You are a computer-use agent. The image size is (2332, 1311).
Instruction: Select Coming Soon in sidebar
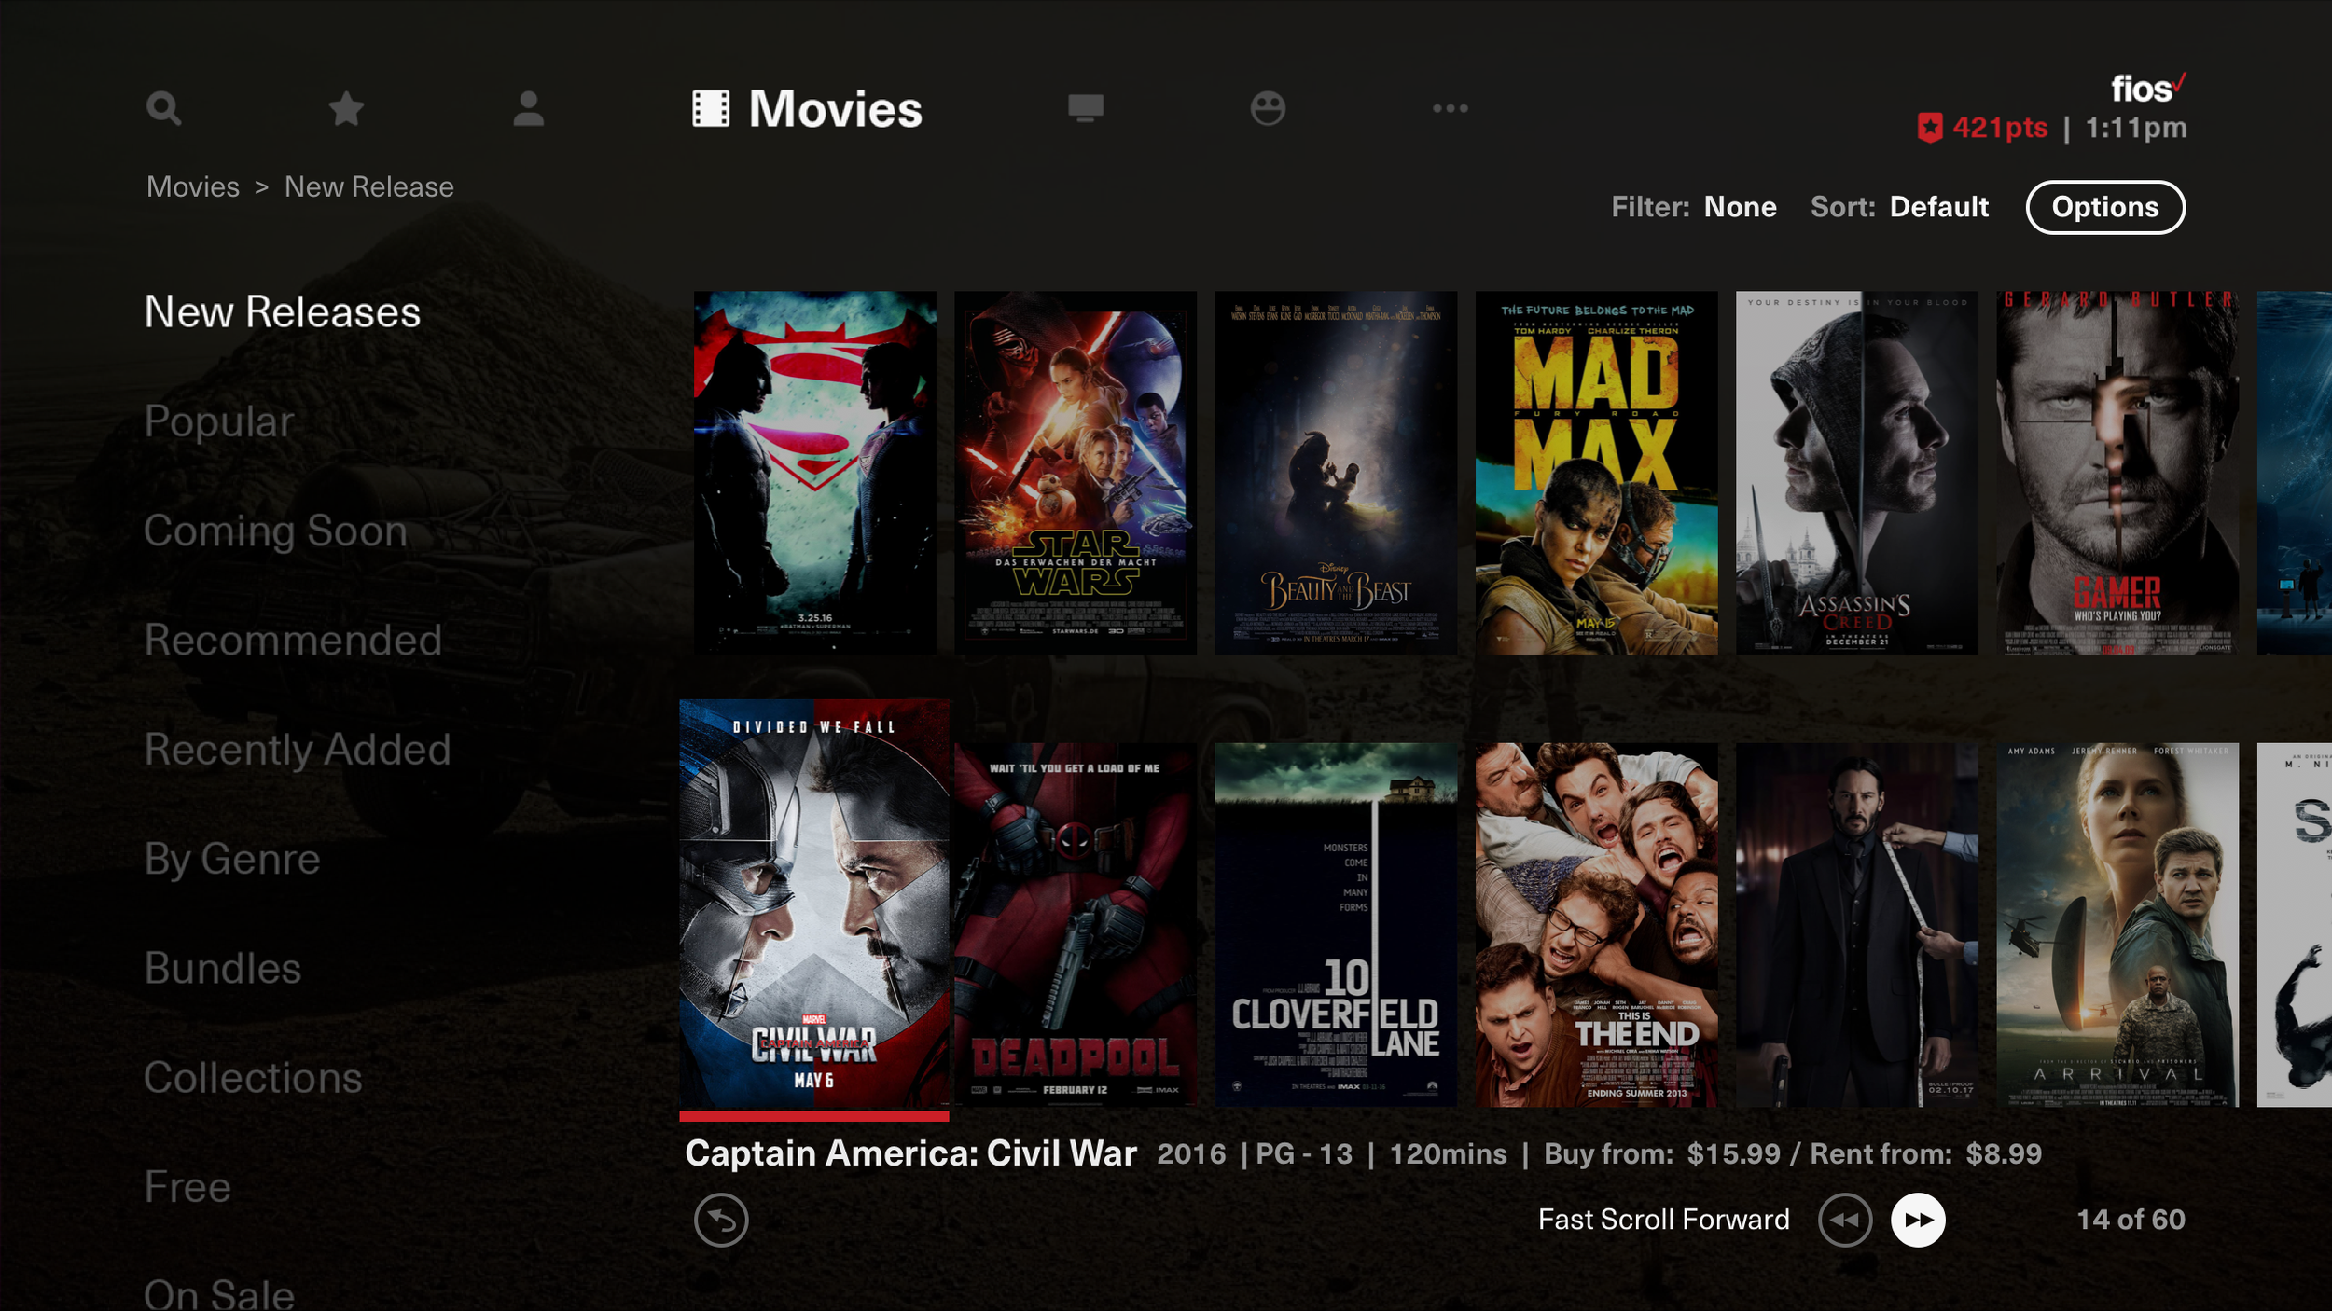276,531
